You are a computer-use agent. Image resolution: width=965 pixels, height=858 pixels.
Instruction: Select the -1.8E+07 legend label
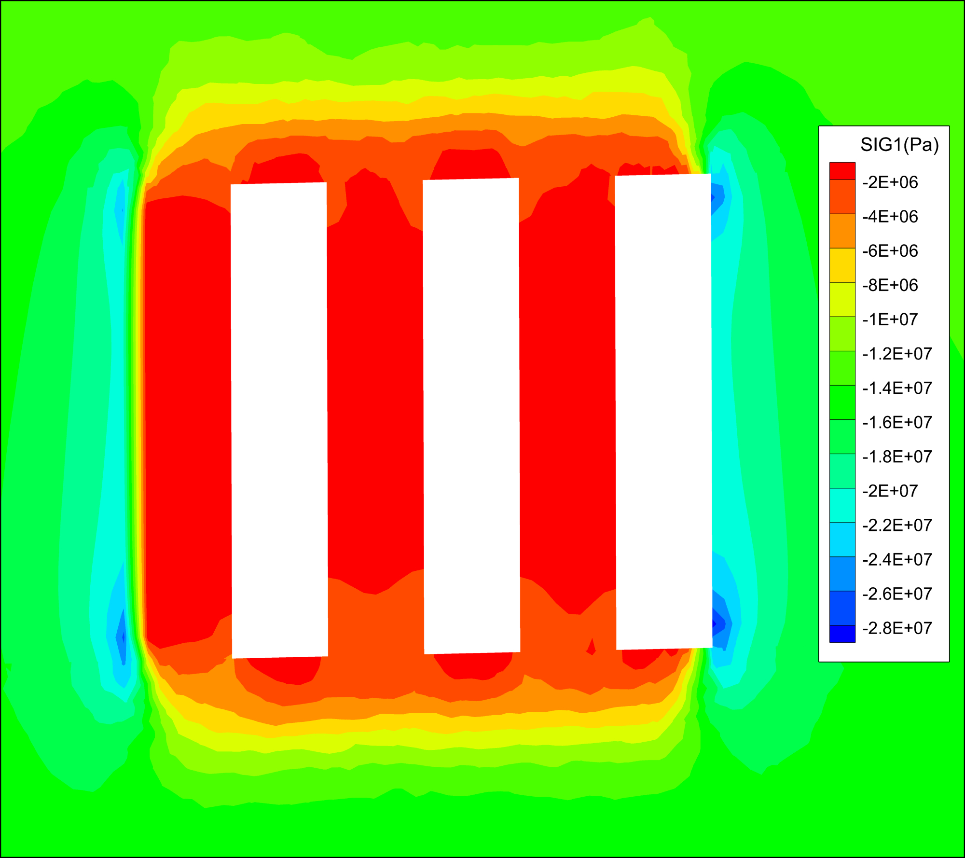(896, 457)
